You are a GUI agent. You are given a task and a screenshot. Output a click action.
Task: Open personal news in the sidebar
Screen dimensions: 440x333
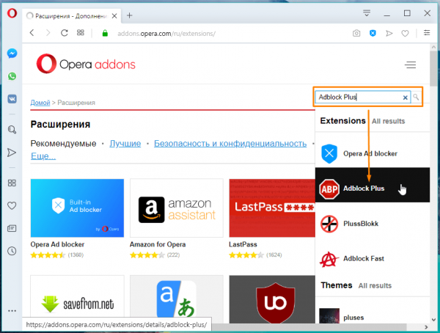[12, 228]
